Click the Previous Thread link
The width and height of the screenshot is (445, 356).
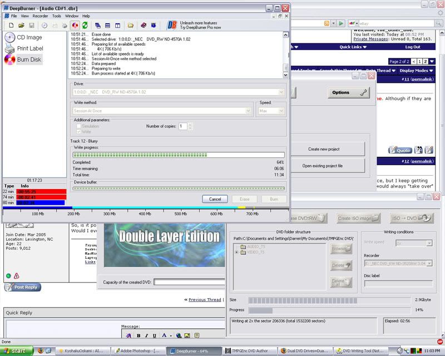(205, 300)
